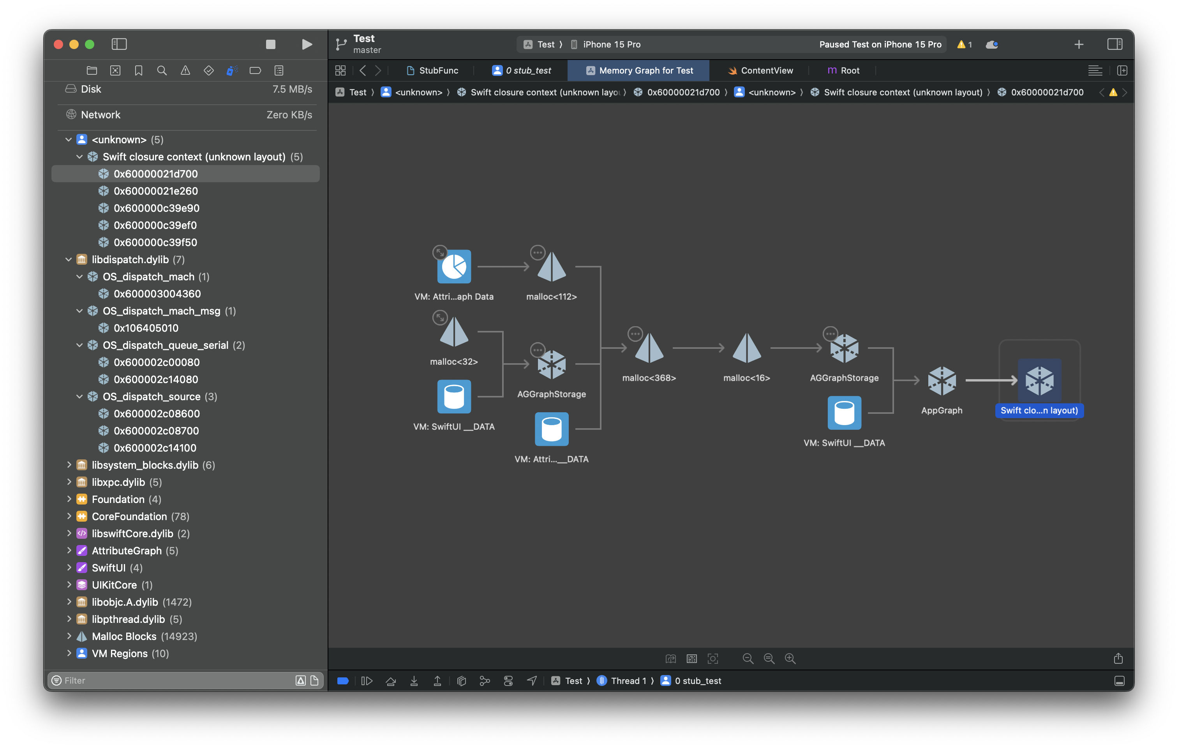Expand the libsystem_blocks.dylib (6) group
Image resolution: width=1178 pixels, height=749 pixels.
tap(69, 465)
